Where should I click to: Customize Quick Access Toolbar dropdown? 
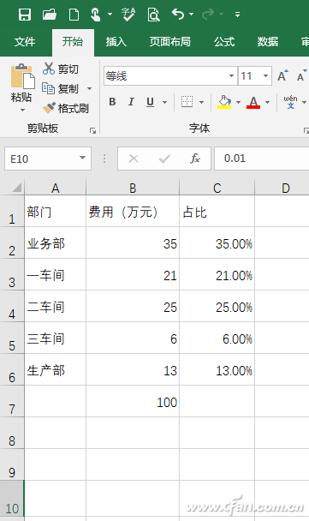pyautogui.click(x=237, y=15)
